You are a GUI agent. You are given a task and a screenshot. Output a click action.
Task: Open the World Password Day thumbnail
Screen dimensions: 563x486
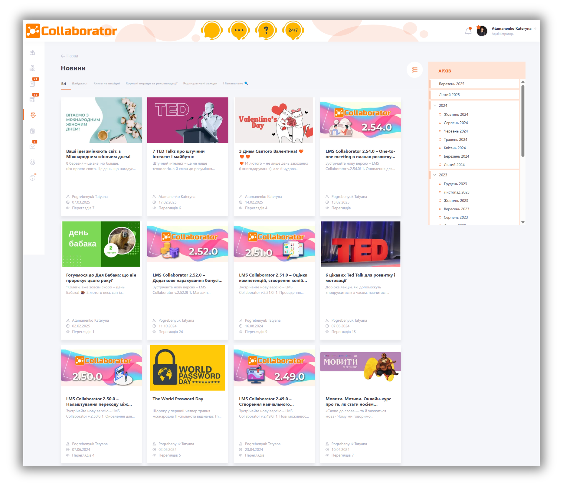point(188,368)
